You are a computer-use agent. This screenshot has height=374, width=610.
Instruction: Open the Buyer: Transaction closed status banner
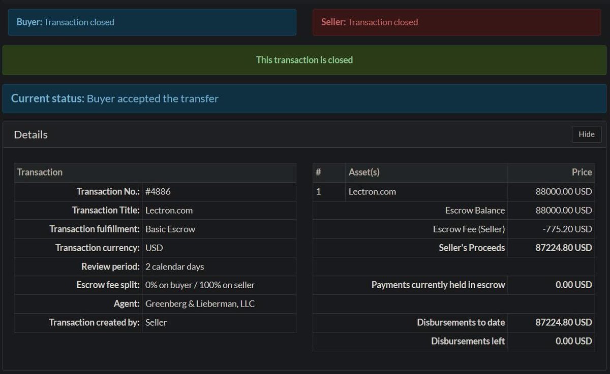[150, 22]
